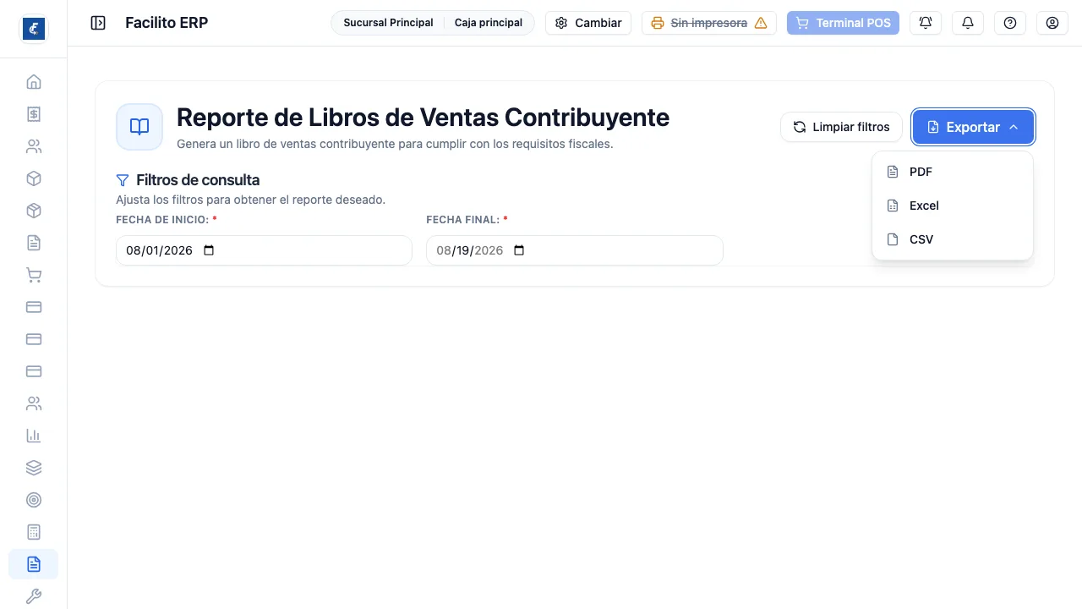Click the Limpiar filtros button
This screenshot has height=609, width=1082.
(x=841, y=127)
